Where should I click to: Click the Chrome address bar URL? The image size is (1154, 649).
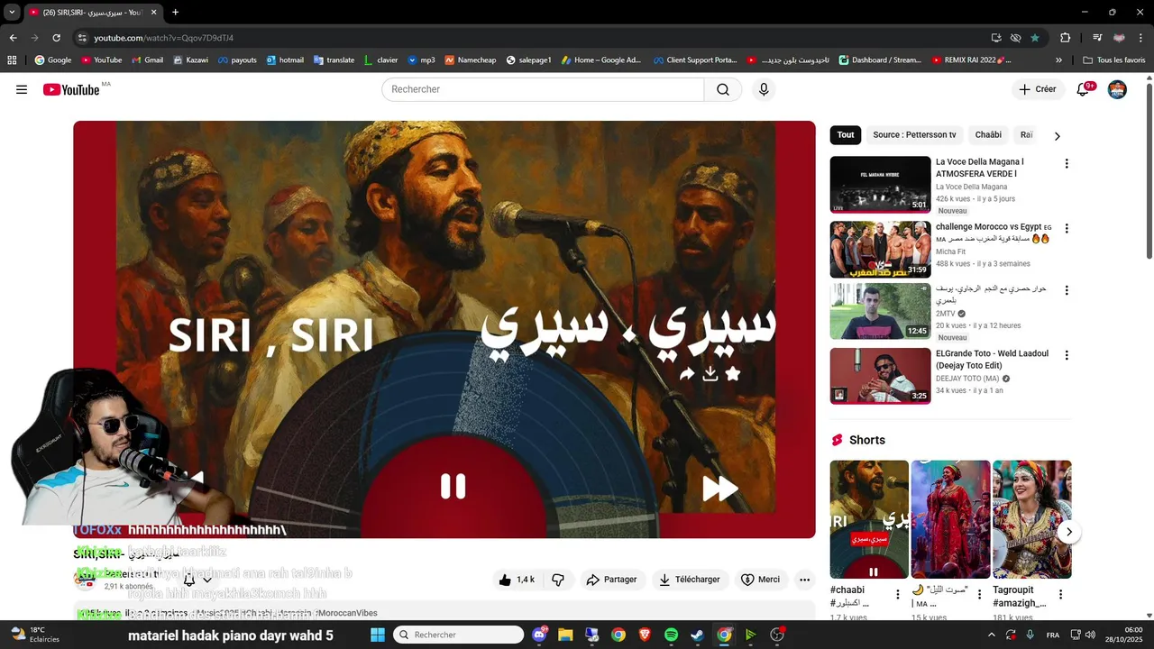(164, 38)
